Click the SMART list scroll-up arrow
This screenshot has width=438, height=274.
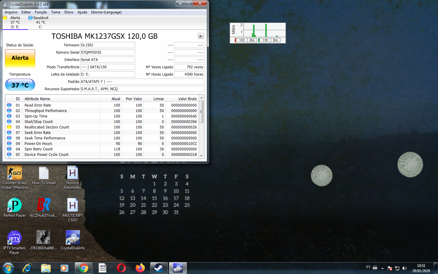201,98
